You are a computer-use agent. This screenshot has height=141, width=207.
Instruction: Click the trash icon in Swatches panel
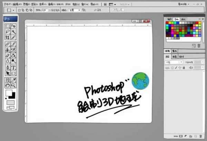pos(199,45)
